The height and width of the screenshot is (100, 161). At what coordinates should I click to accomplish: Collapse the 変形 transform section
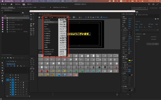121,17
